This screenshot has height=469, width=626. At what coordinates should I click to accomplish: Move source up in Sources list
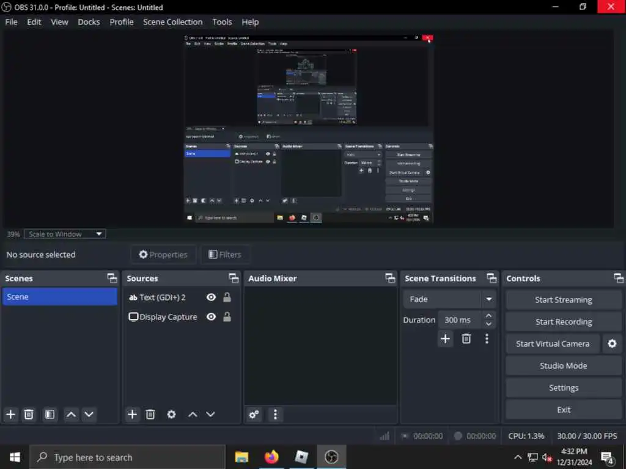(x=193, y=415)
